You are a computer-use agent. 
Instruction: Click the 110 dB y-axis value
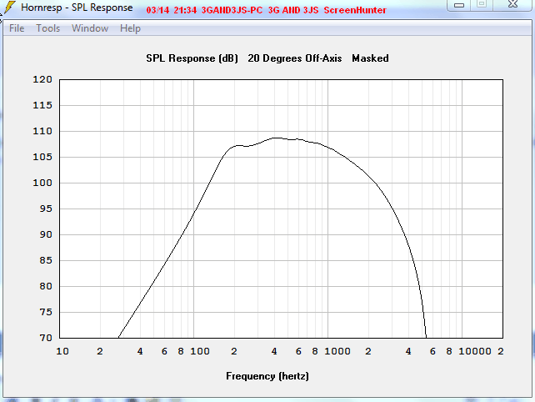tap(42, 131)
